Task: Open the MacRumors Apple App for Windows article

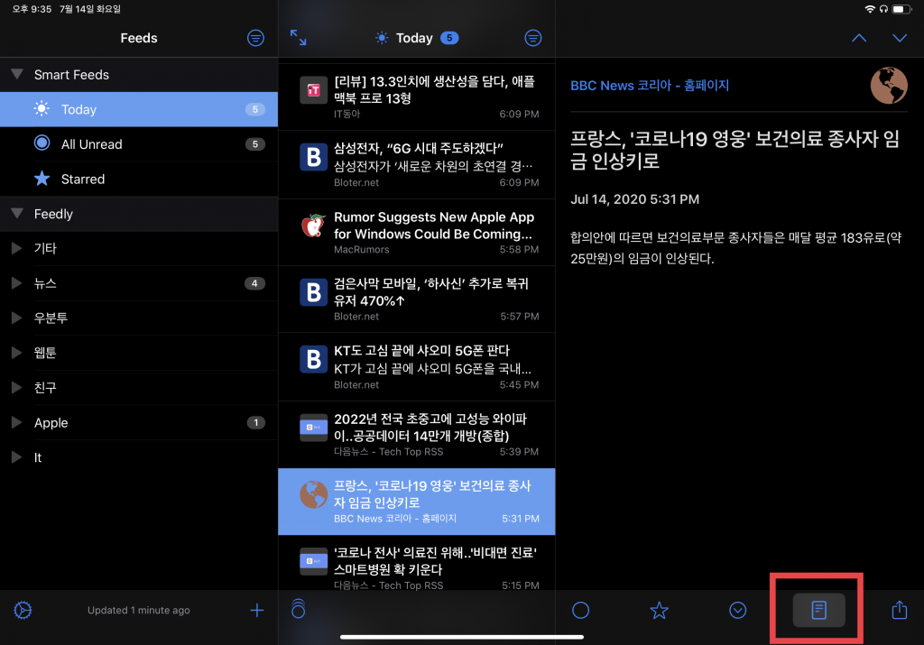Action: pos(417,232)
